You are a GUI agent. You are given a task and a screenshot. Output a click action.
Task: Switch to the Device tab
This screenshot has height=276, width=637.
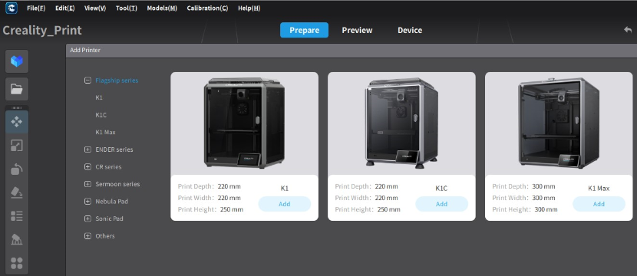pos(410,30)
